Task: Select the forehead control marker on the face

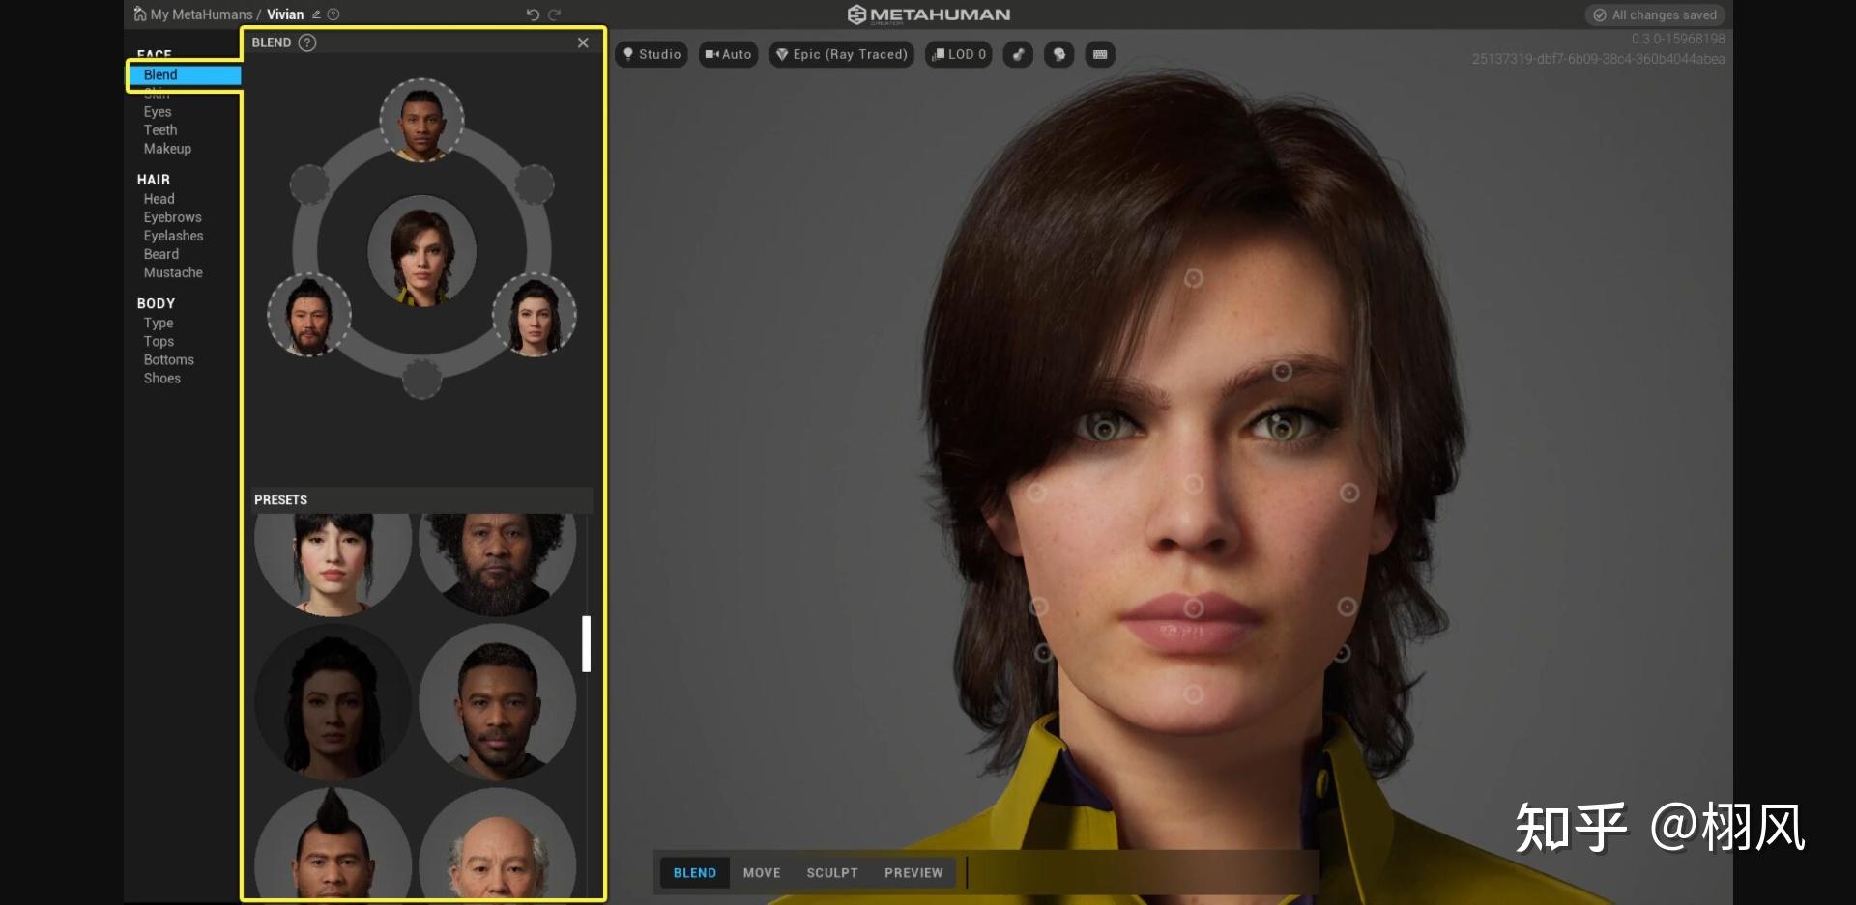Action: pos(1194,278)
